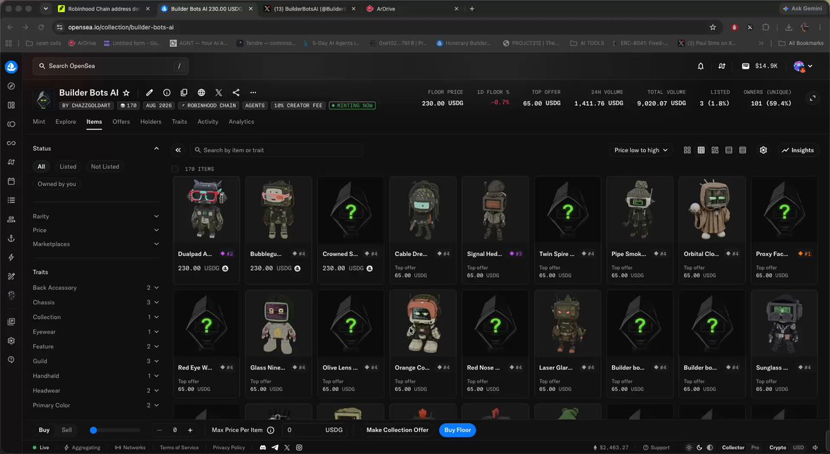The height and width of the screenshot is (454, 830).
Task: Expand the Rarity filter
Action: point(96,217)
